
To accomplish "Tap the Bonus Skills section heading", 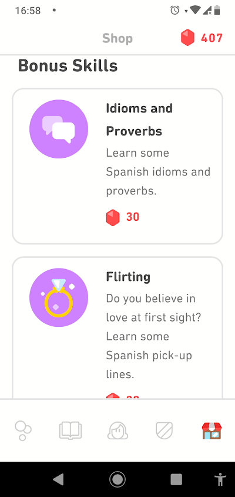I will coord(68,66).
